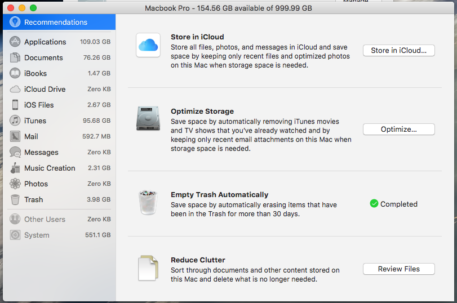Click the System gear icon
The image size is (457, 303).
click(15, 235)
